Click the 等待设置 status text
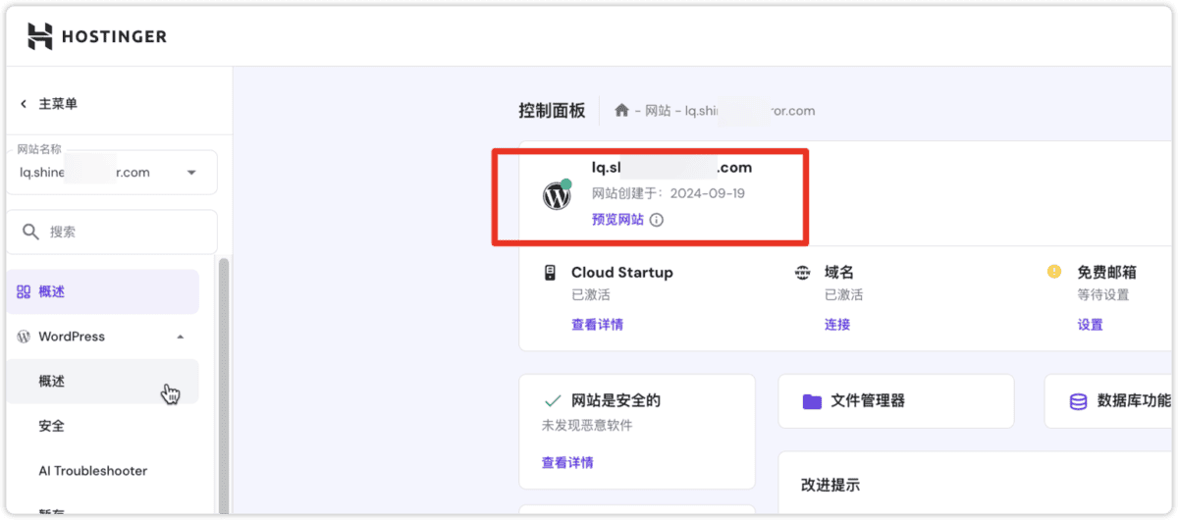The width and height of the screenshot is (1178, 520). pyautogui.click(x=1103, y=294)
